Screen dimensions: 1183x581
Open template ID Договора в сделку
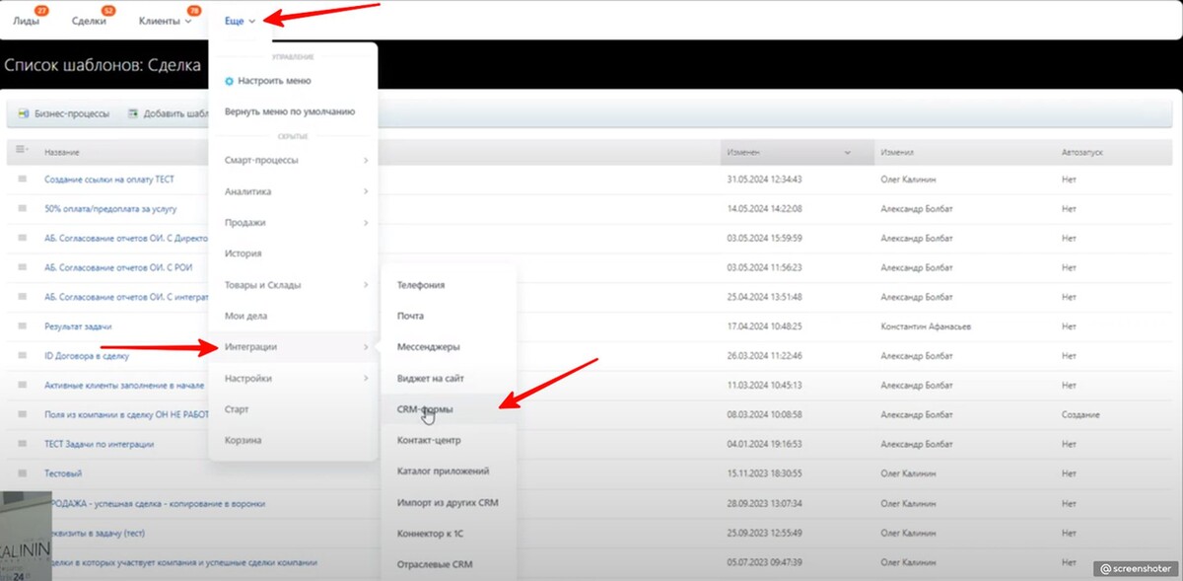(x=85, y=355)
